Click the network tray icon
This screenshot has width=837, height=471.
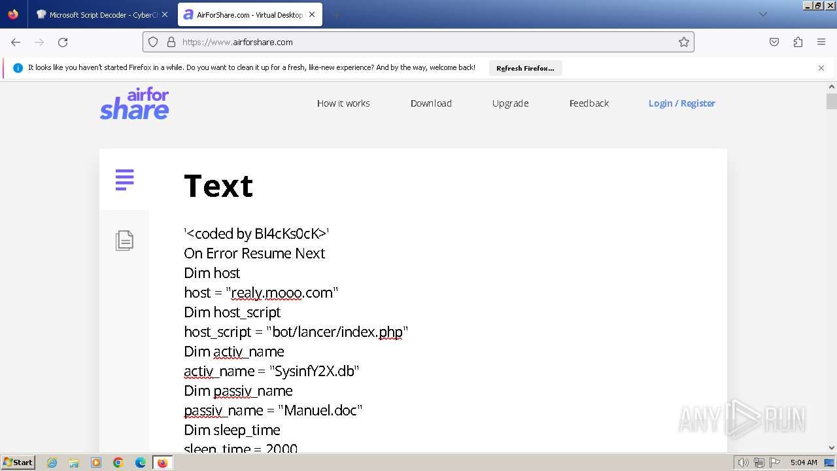click(x=759, y=462)
